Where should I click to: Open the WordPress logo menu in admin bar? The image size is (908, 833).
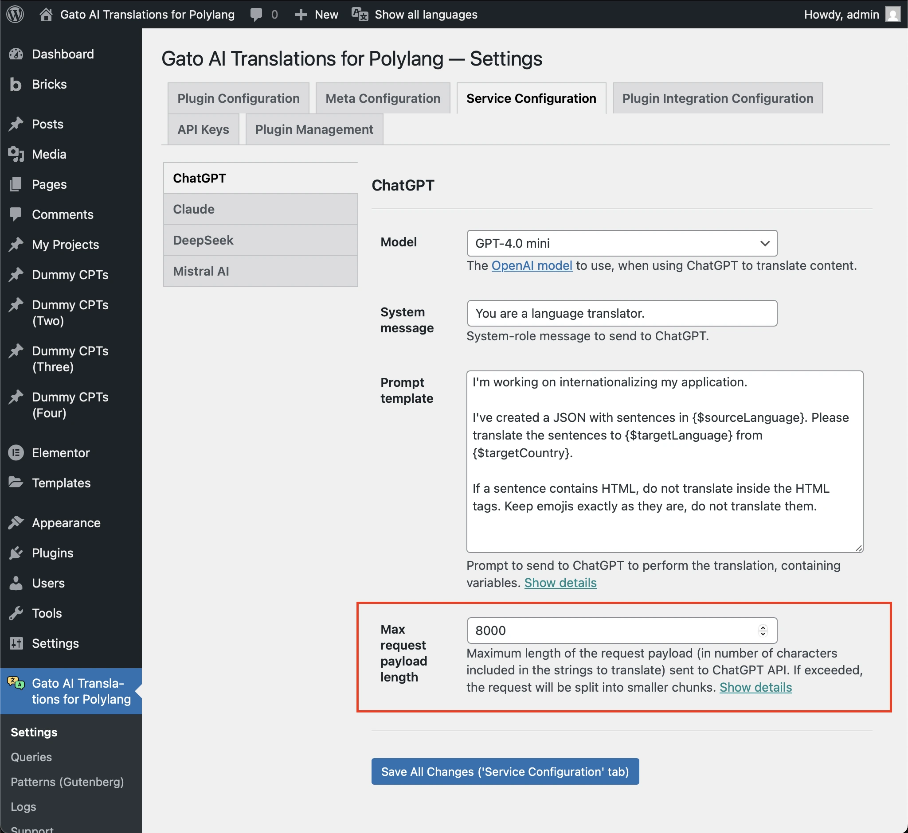[x=15, y=15]
